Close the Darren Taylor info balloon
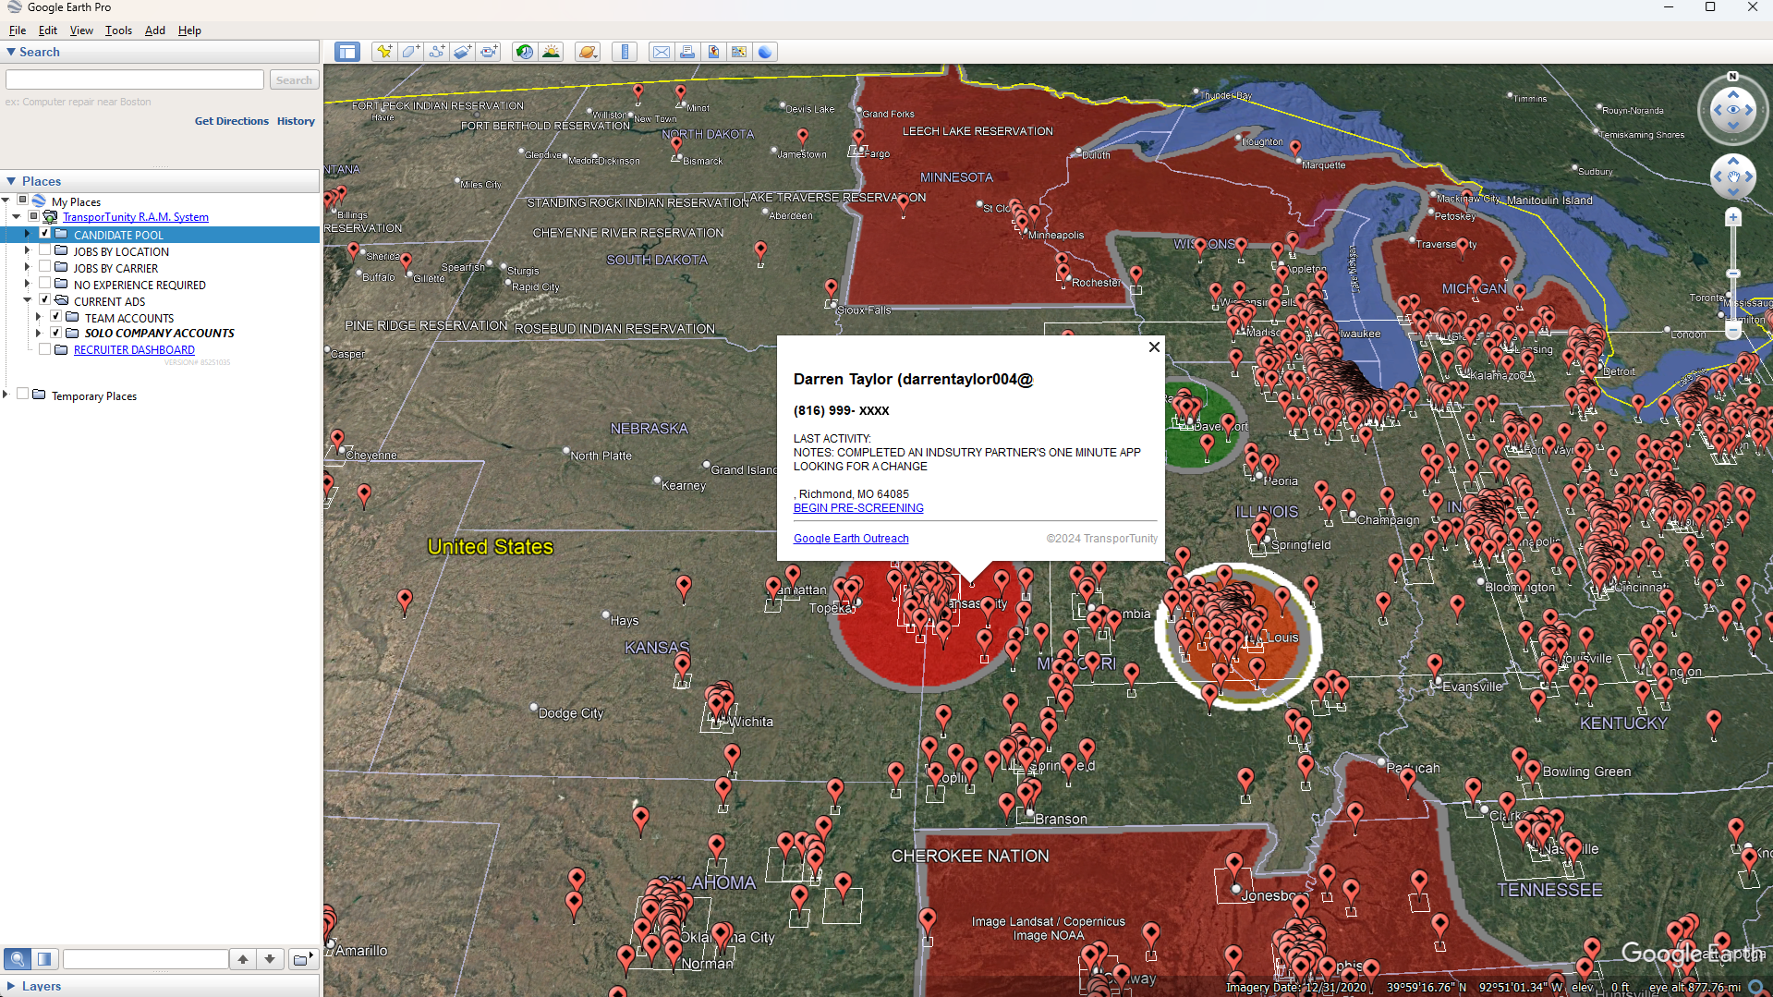Screen dimensions: 1773x997 click(x=1154, y=347)
